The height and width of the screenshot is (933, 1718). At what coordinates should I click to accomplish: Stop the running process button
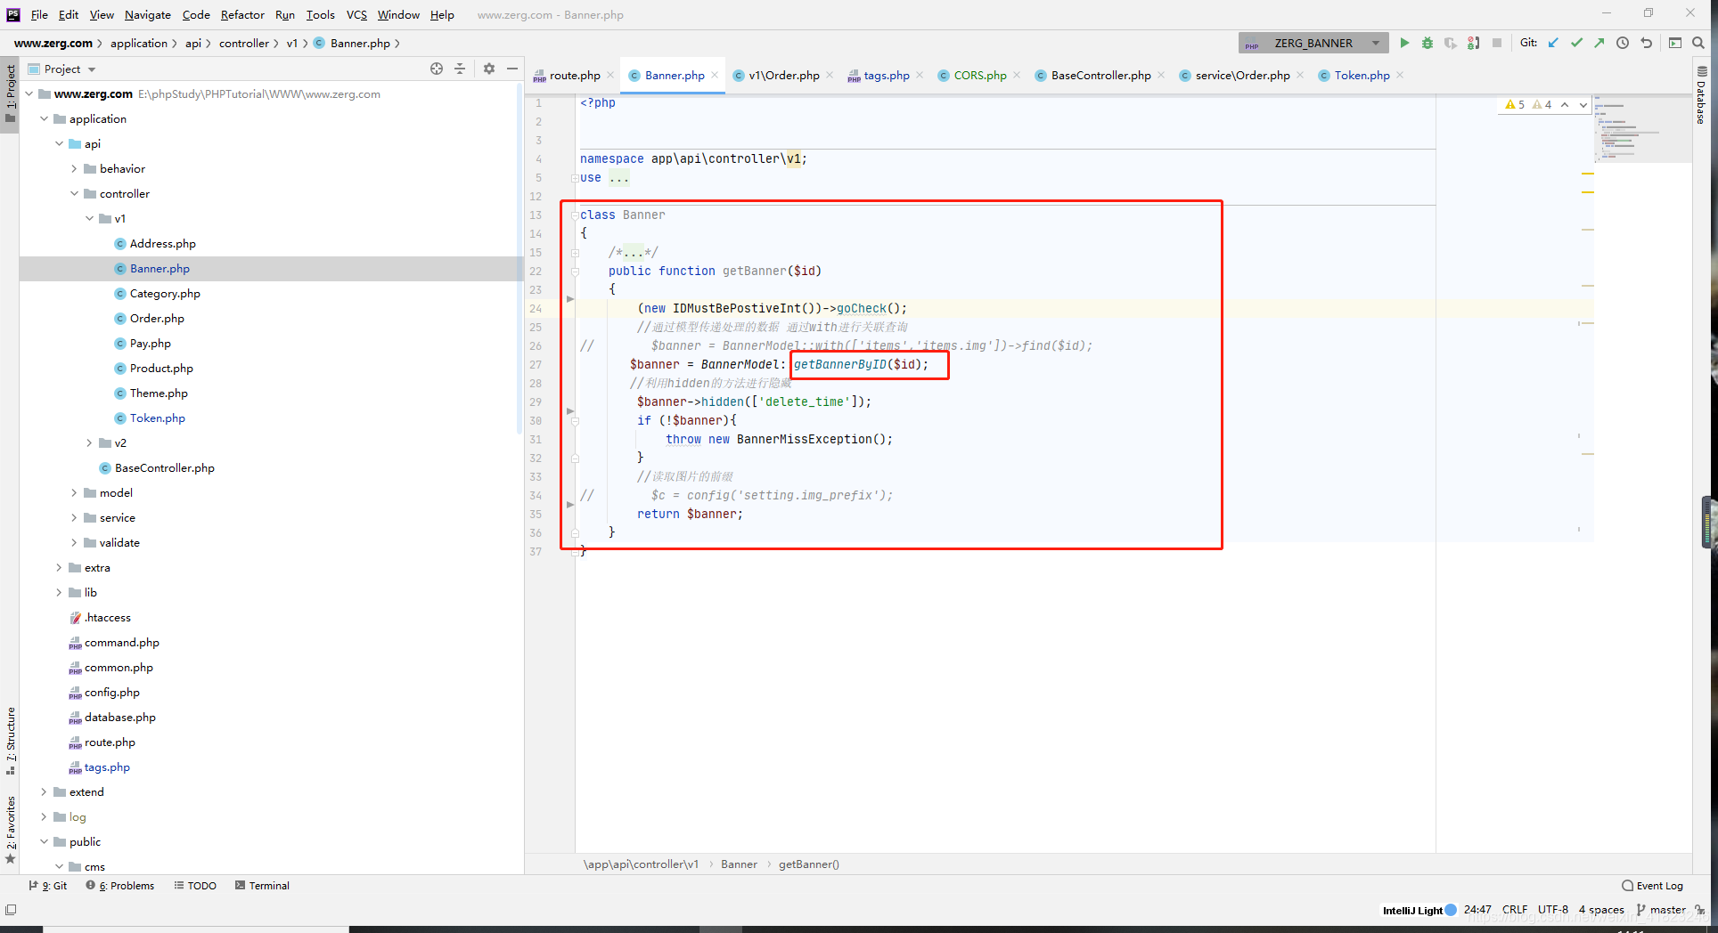pyautogui.click(x=1497, y=43)
